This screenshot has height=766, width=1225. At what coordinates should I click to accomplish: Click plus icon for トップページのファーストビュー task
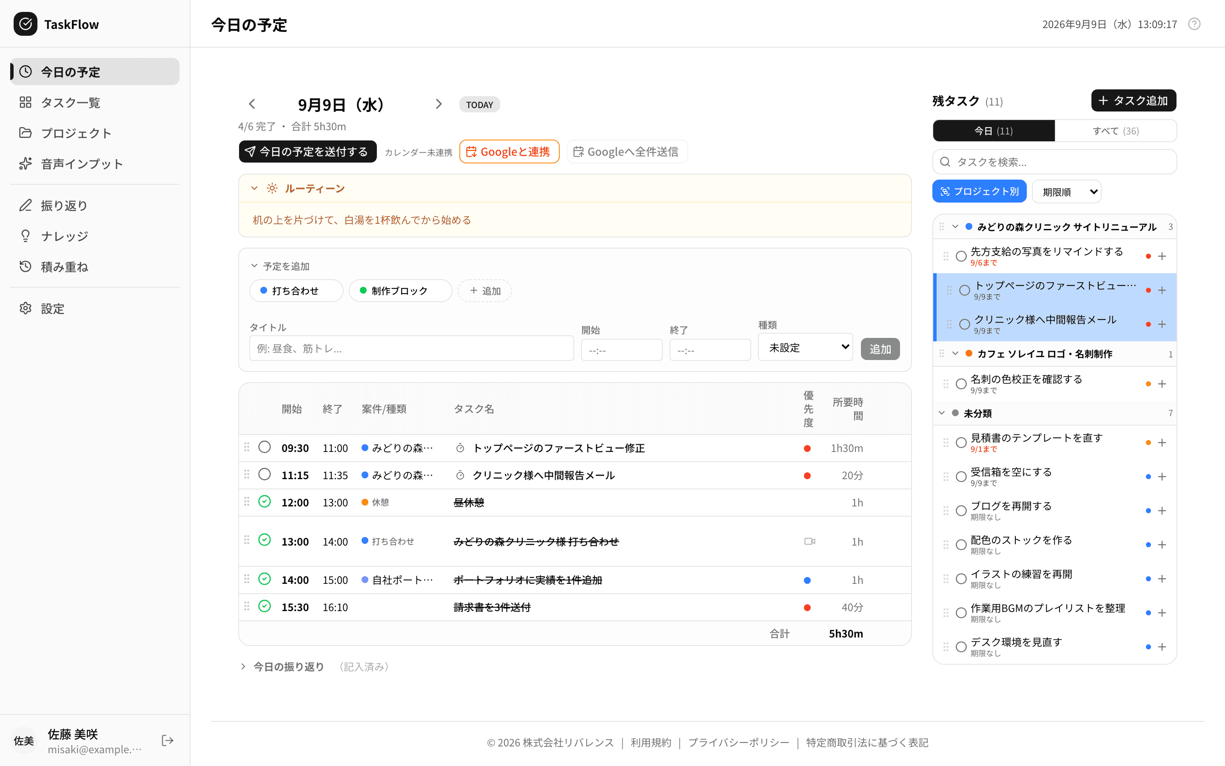click(1162, 290)
